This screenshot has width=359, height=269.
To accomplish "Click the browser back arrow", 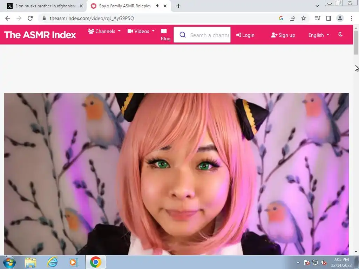I will pos(8,18).
